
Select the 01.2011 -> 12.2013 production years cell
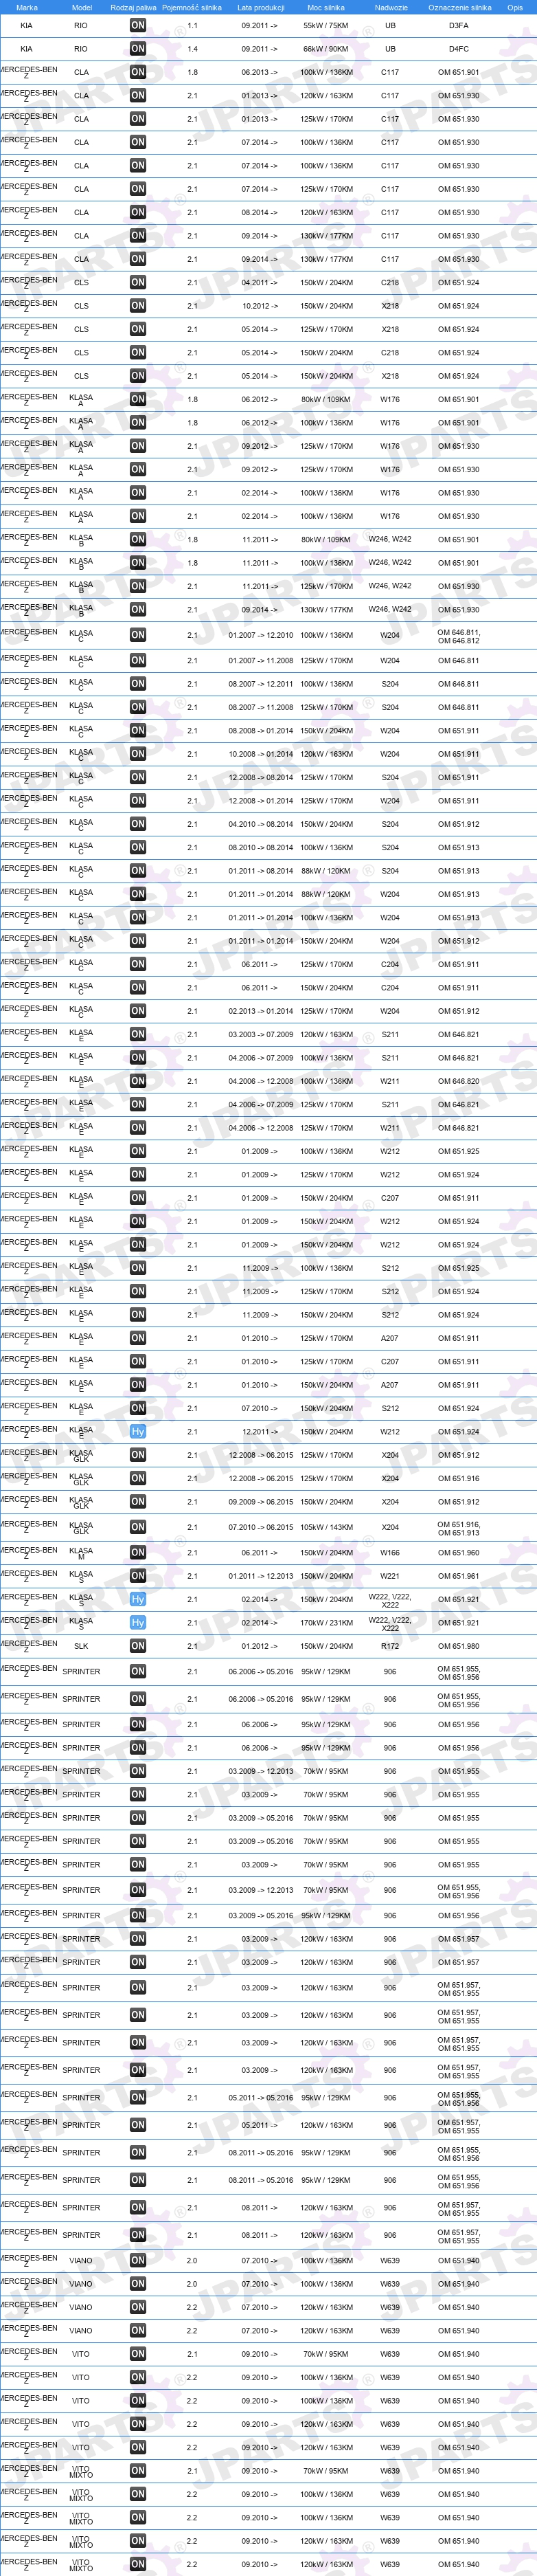coord(260,1576)
